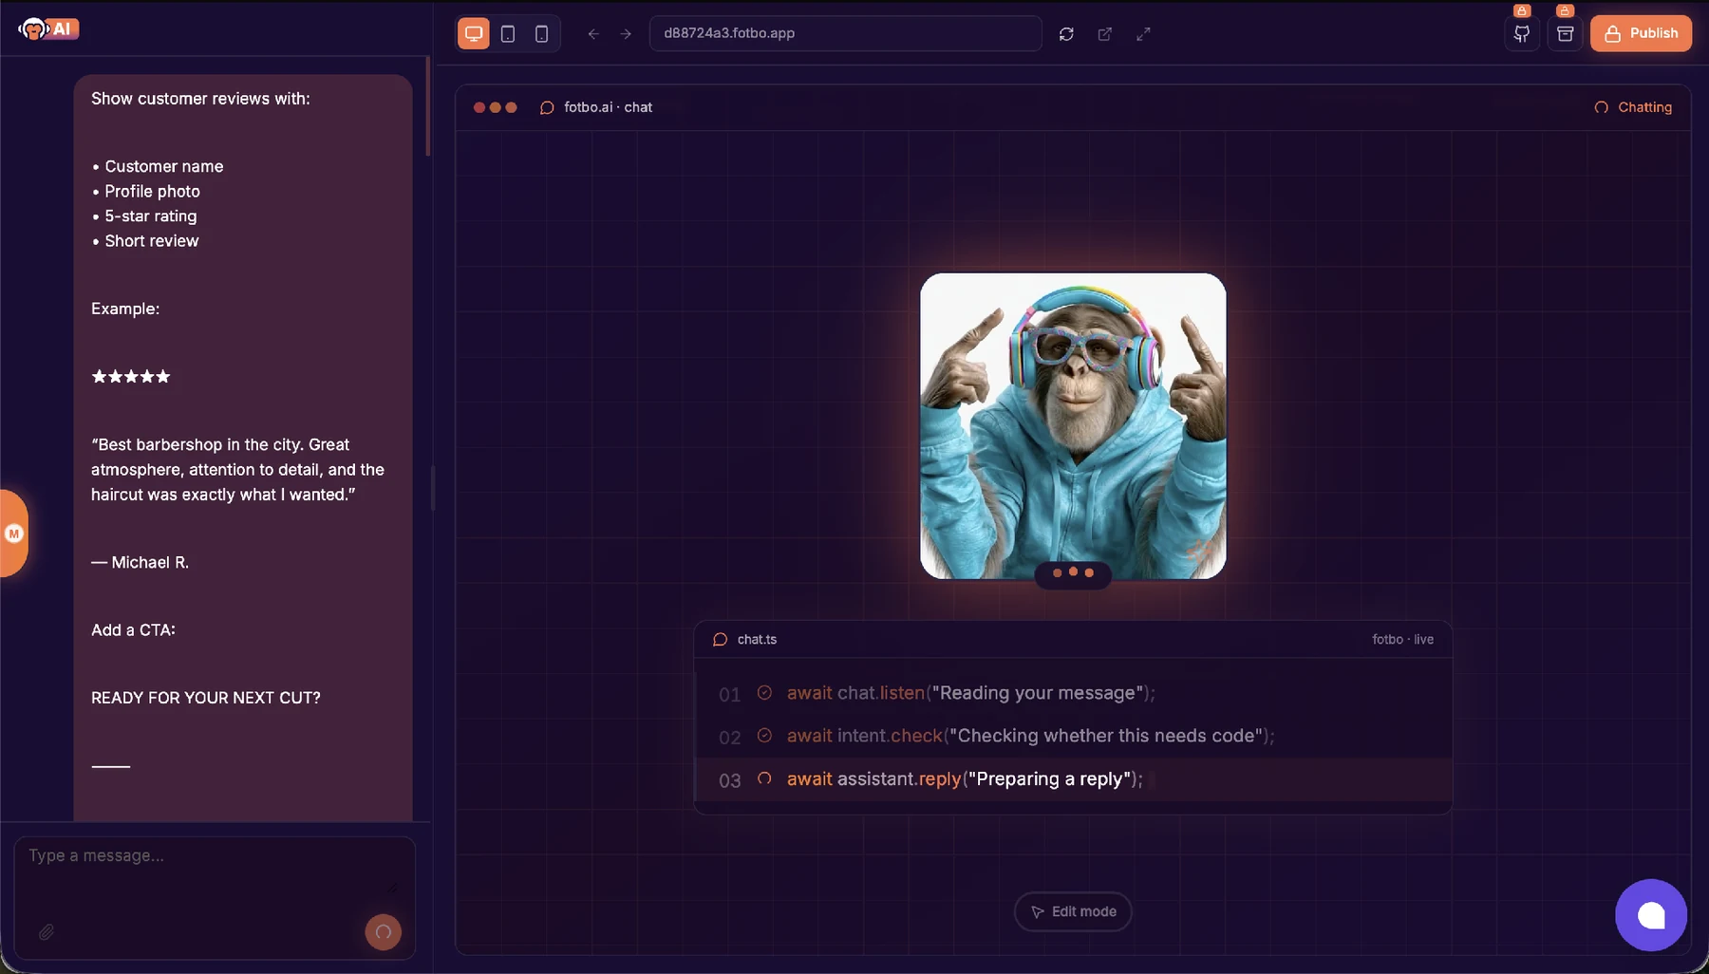
Task: Select line 03 Preparing a reply
Action: (1073, 779)
